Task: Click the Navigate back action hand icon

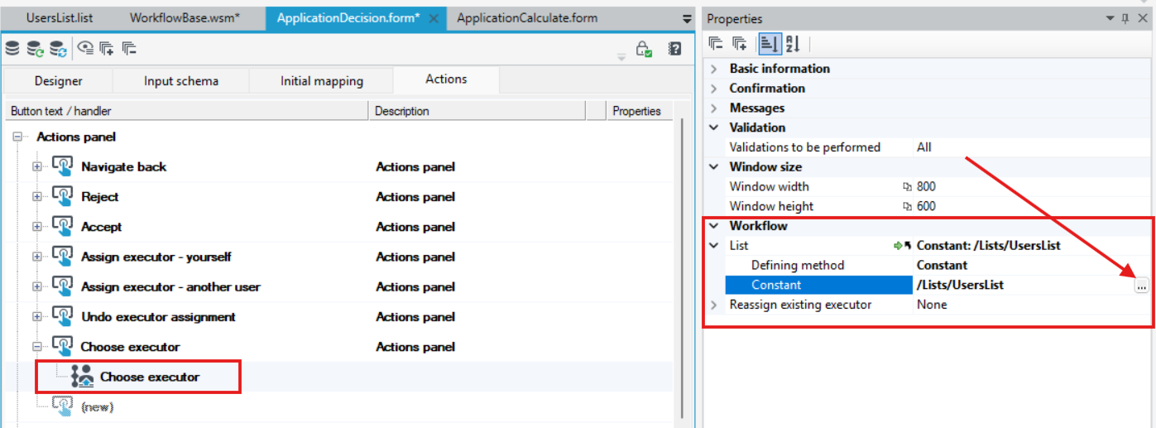Action: pos(63,166)
